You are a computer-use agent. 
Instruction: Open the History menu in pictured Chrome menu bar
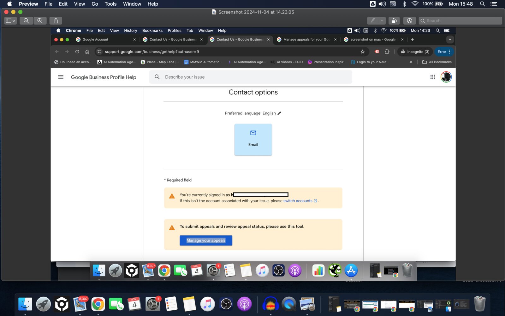click(130, 31)
